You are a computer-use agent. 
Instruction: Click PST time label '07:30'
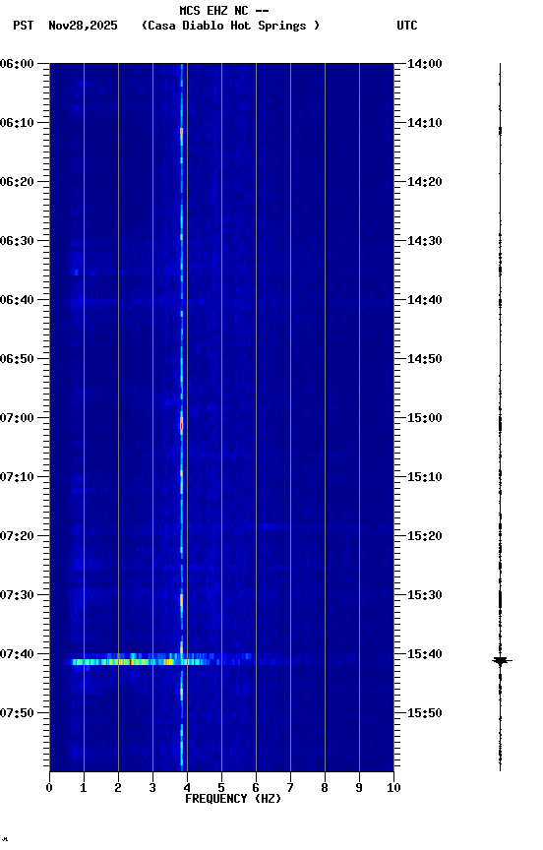click(x=17, y=596)
